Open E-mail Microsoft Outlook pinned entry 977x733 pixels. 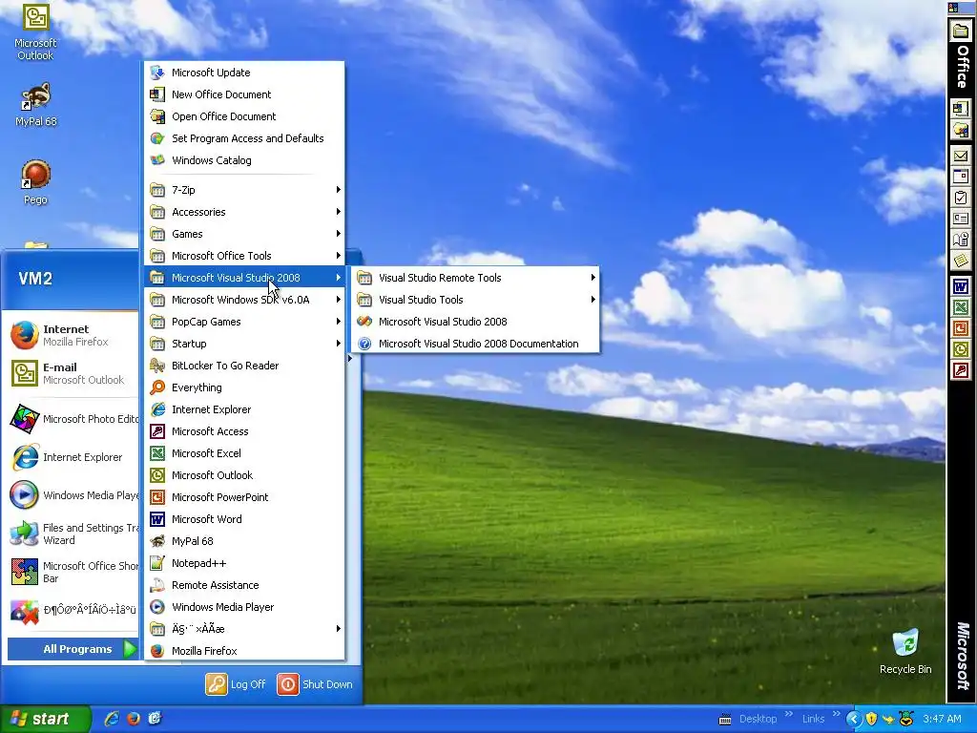click(72, 373)
